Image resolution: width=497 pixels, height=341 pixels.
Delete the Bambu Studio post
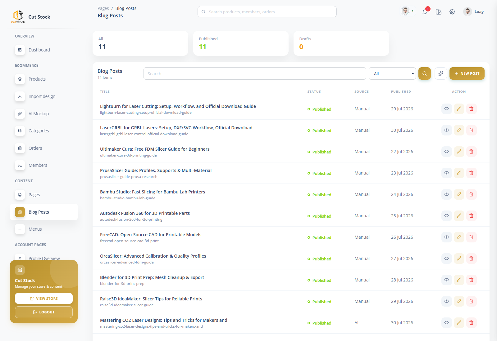472,194
